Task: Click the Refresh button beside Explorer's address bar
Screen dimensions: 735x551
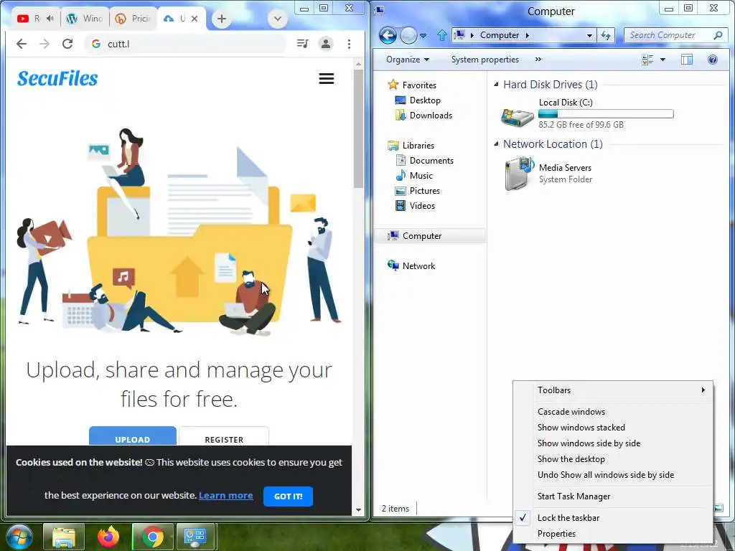Action: [x=606, y=35]
